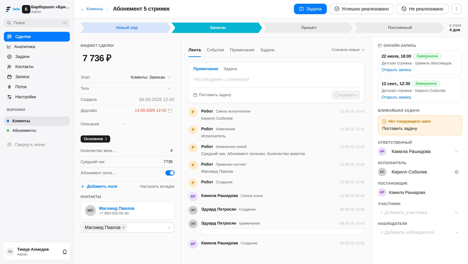Click the plus icon of Добавить поле
The width and height of the screenshot is (468, 264).
pos(83,186)
